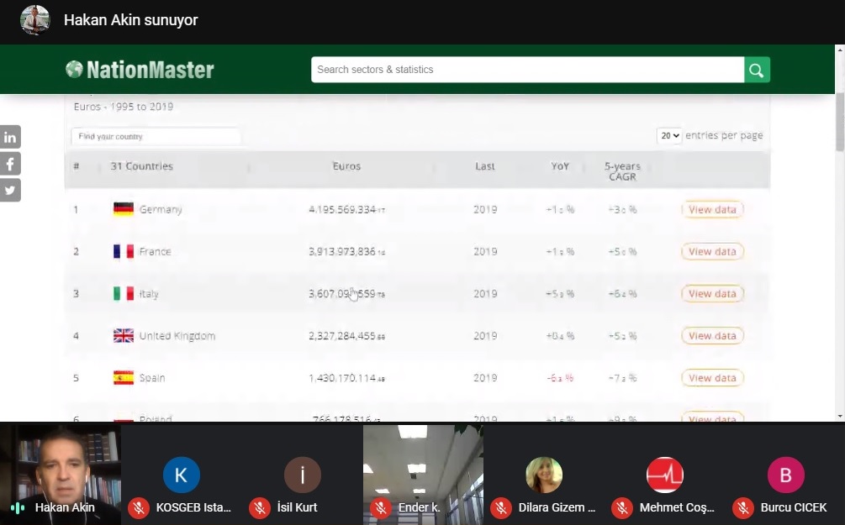Click the 'Euros - 1995 to 2019' subtitle
The height and width of the screenshot is (525, 845).
pos(124,107)
